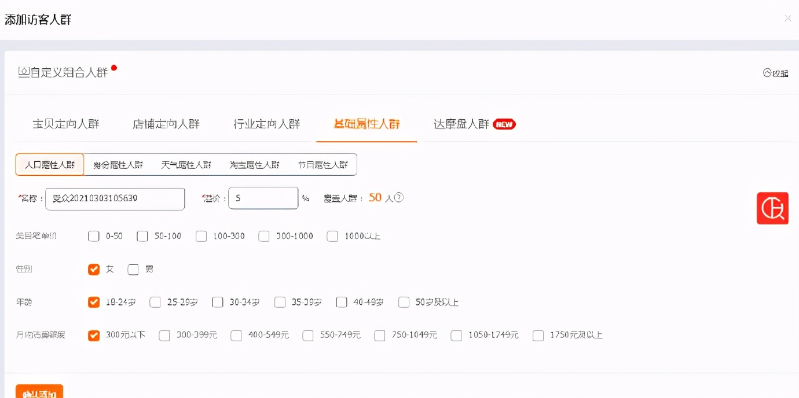Enable the 25-29岁 age checkbox
799x398 pixels.
(x=155, y=302)
